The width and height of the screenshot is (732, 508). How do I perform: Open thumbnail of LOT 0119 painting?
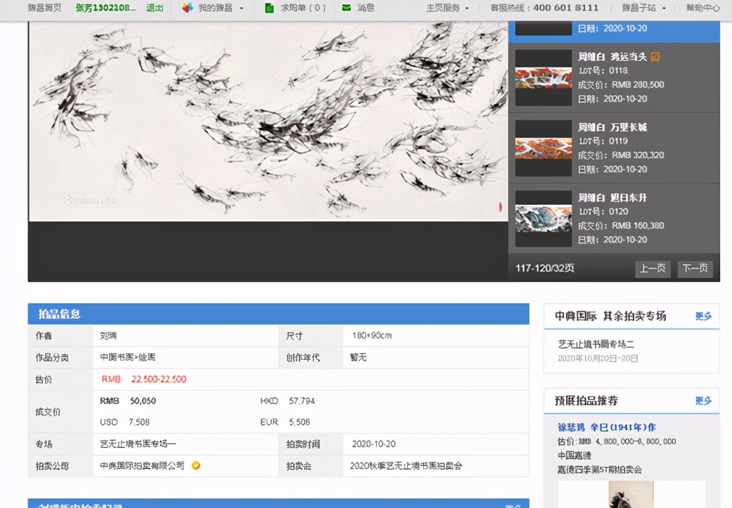click(x=543, y=148)
